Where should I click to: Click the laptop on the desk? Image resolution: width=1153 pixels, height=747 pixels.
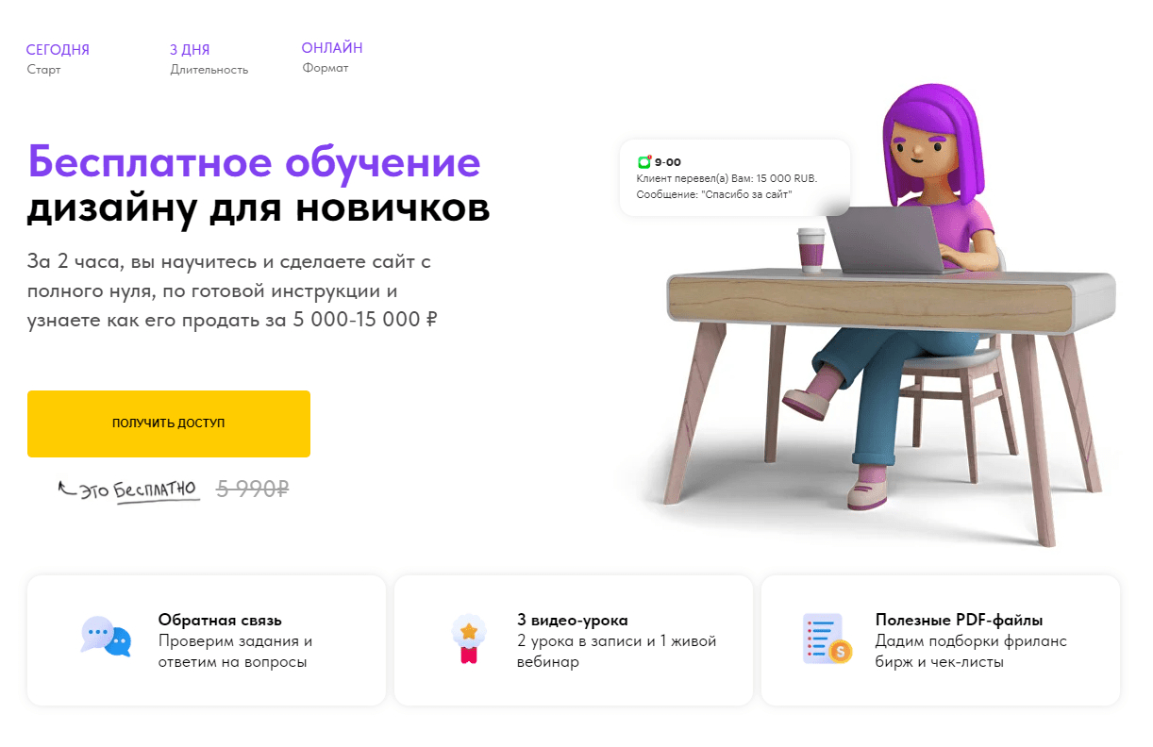(887, 240)
